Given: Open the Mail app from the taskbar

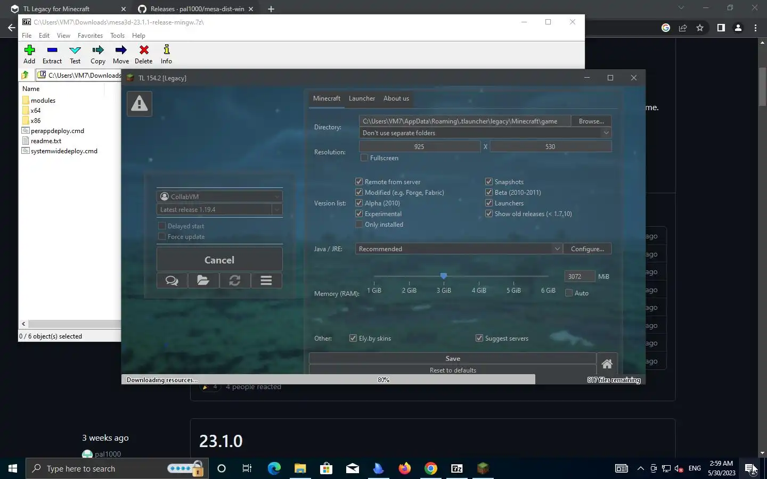Looking at the screenshot, I should 353,468.
